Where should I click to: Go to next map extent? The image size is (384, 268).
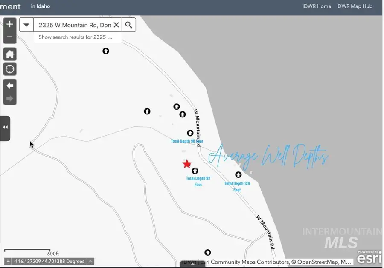(x=10, y=99)
